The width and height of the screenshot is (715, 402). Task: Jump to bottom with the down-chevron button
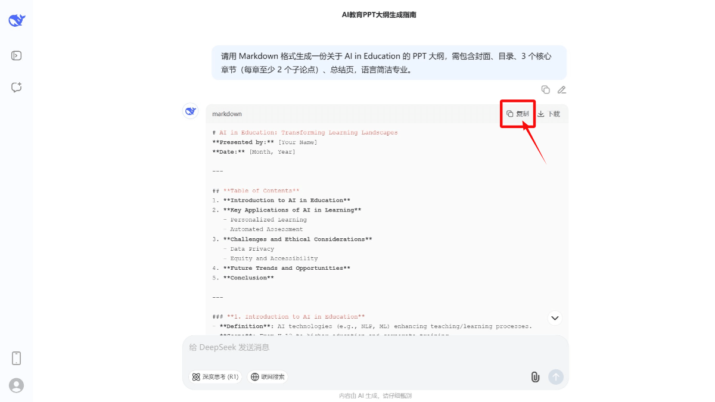(x=555, y=318)
